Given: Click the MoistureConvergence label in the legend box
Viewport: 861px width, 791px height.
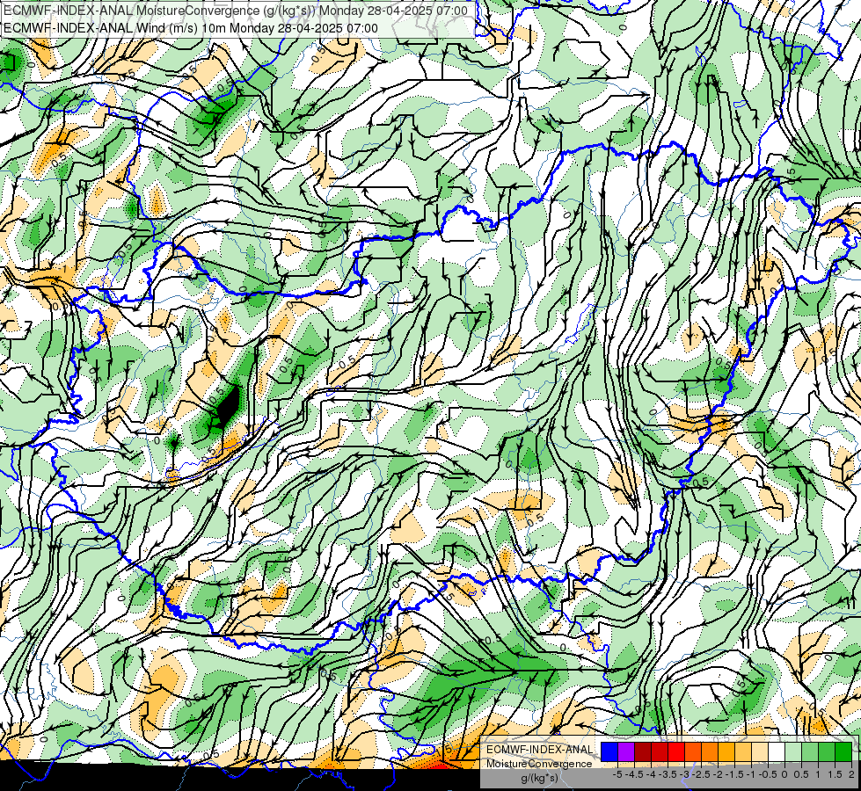Looking at the screenshot, I should [x=539, y=764].
